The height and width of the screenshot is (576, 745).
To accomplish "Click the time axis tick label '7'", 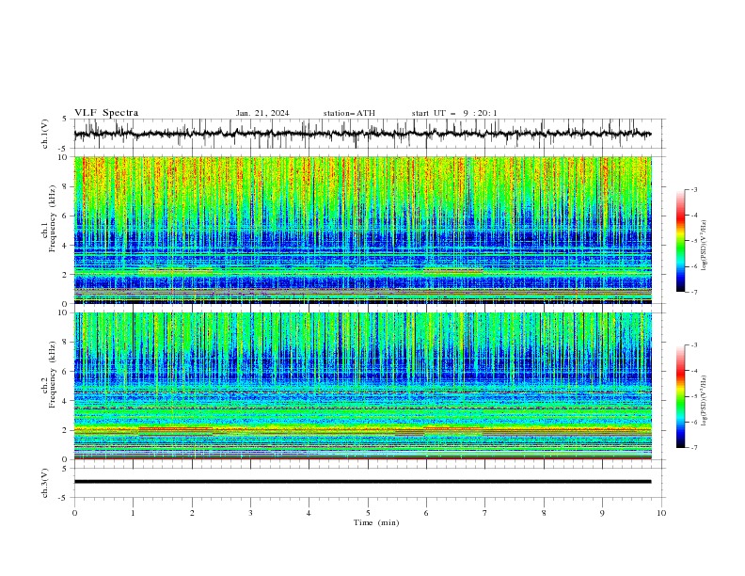I will 485,513.
